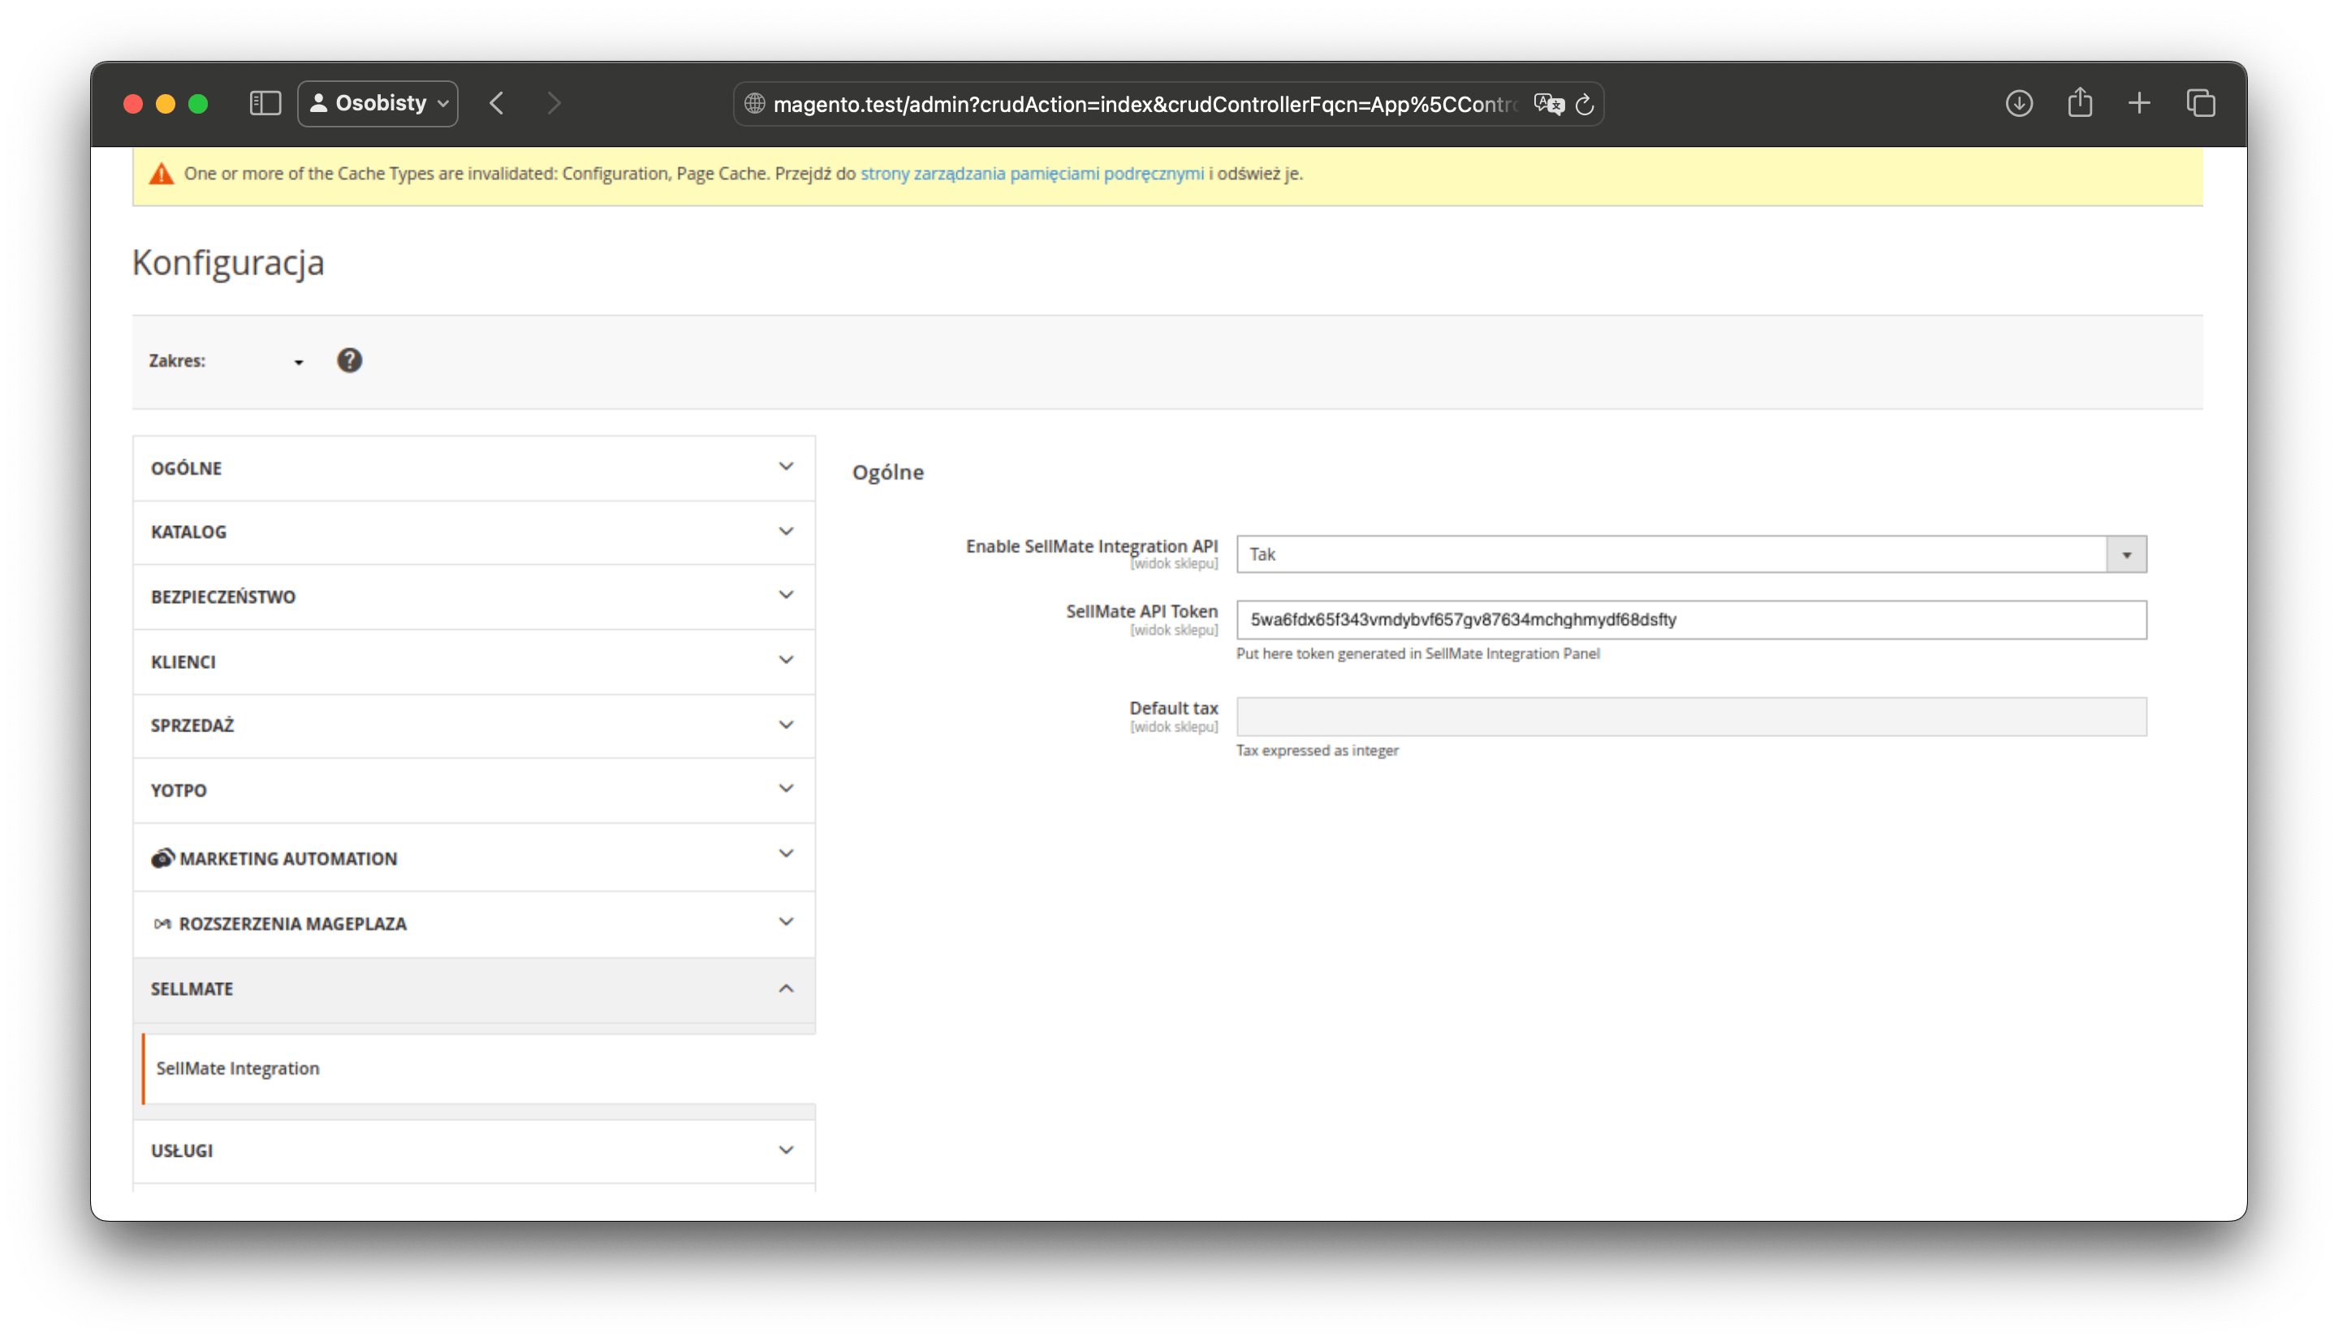Click the SellMate token hint text

[x=1417, y=654]
